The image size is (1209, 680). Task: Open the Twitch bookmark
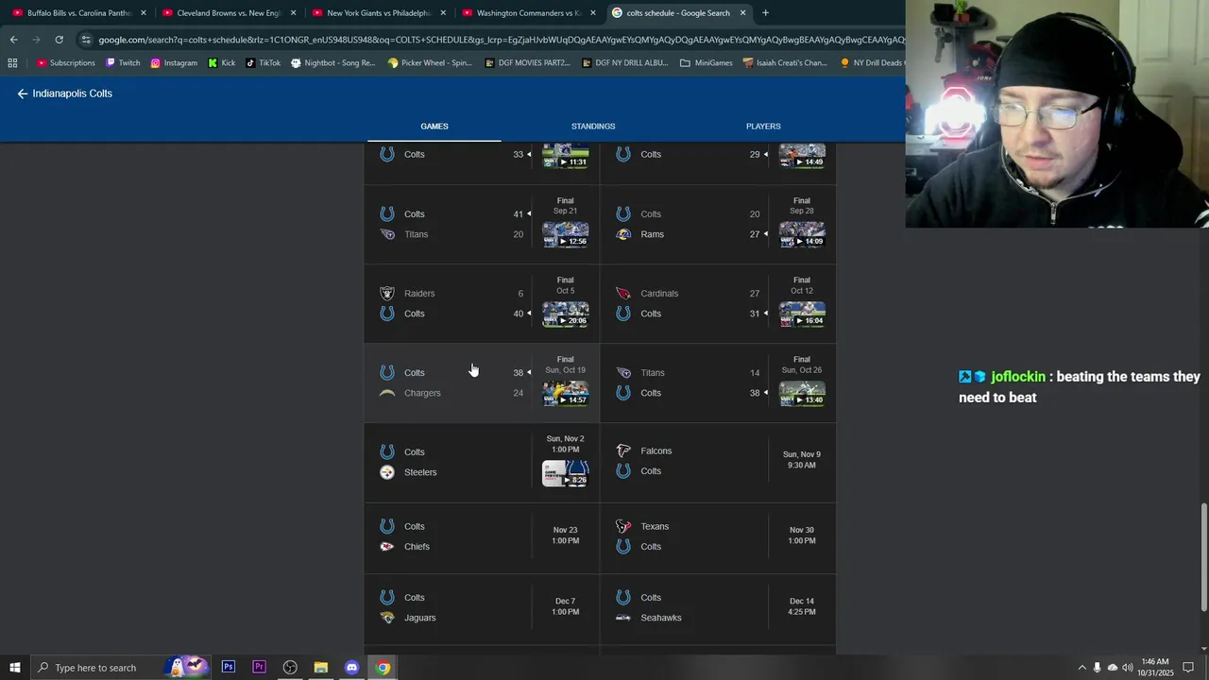(x=123, y=63)
